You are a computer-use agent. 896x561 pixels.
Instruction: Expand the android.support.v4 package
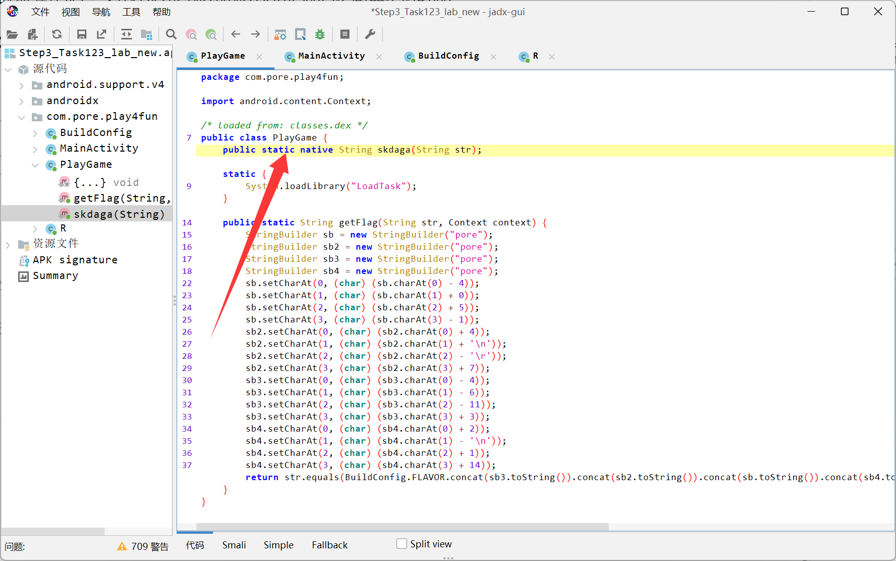coord(21,85)
